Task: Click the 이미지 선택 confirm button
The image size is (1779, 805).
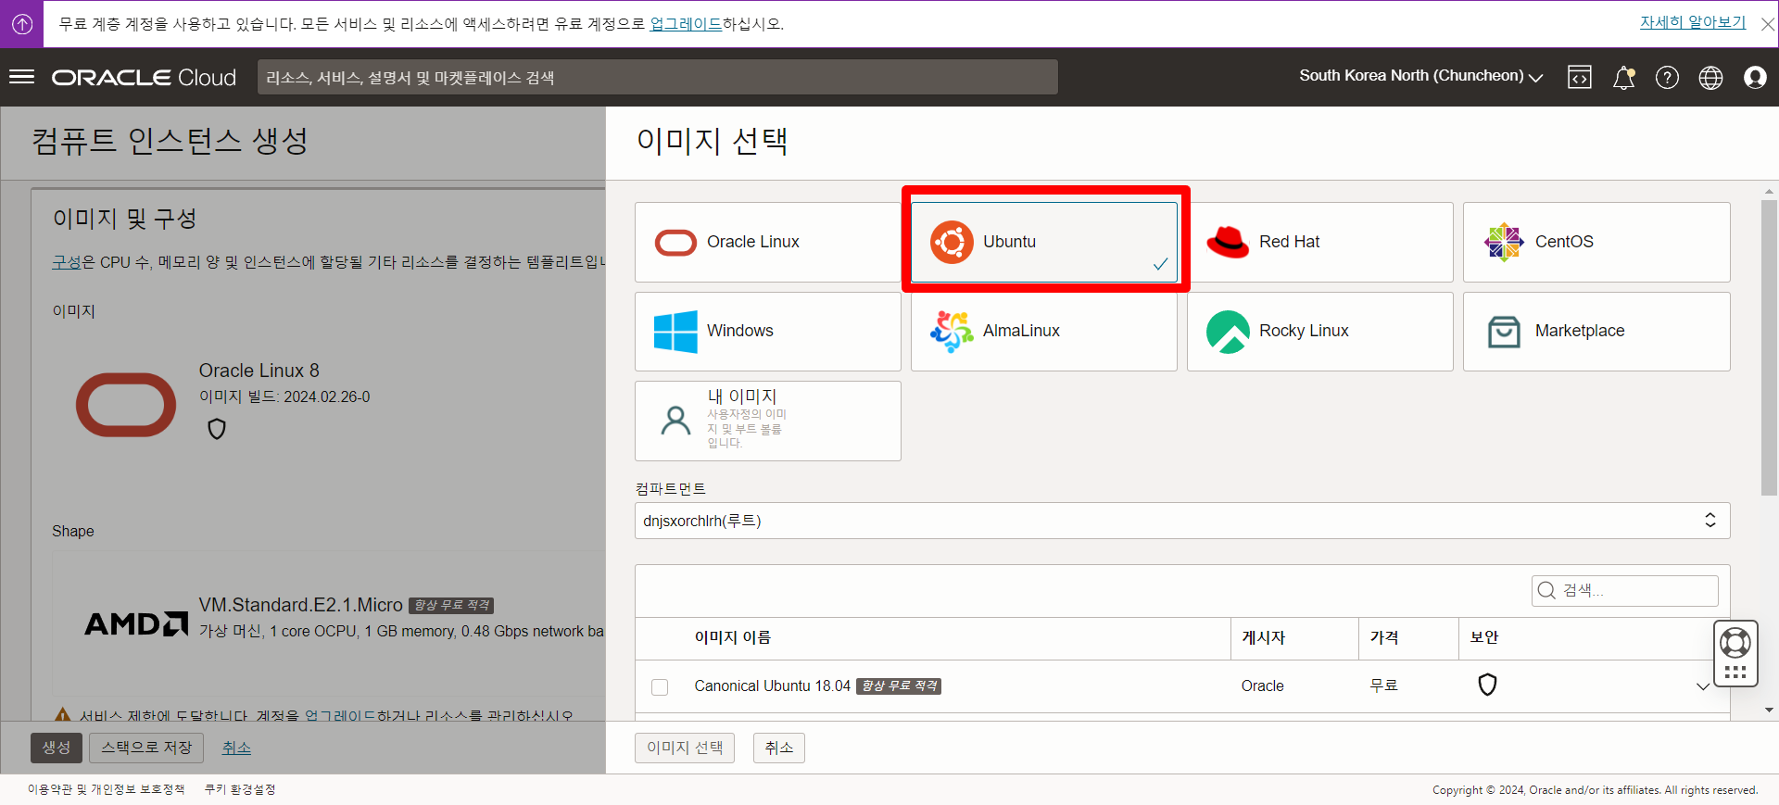Action: click(x=684, y=748)
